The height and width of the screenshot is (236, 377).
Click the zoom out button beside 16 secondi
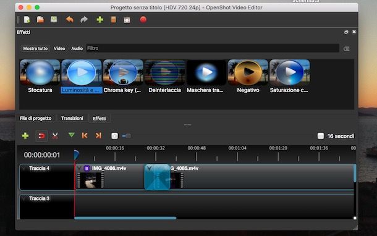(321, 136)
